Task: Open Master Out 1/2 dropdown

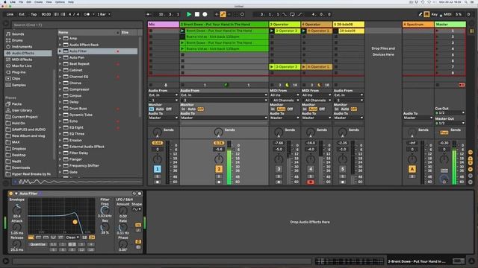Action: [450, 123]
